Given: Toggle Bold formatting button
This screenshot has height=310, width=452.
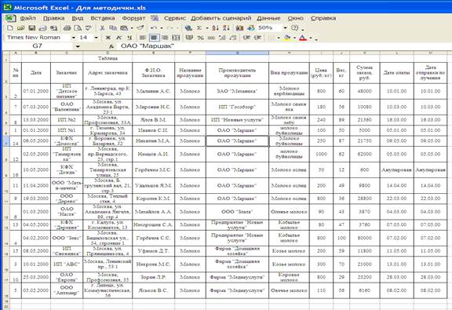Looking at the screenshot, I should point(108,38).
